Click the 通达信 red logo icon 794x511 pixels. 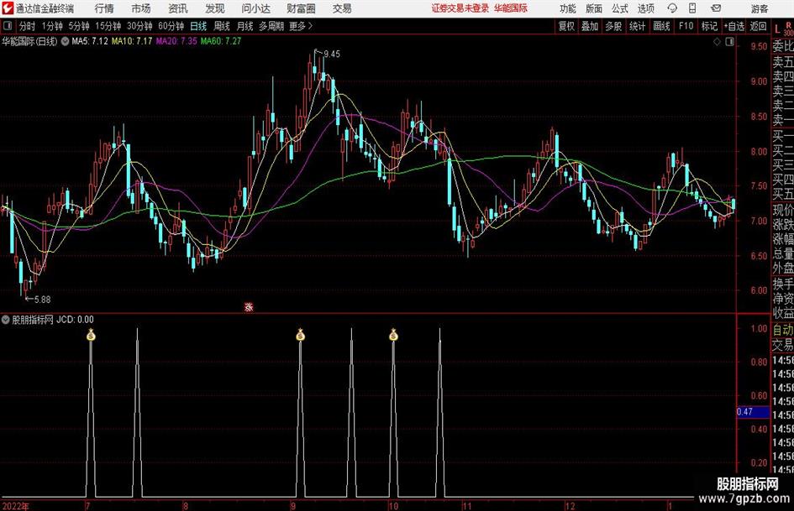(8, 8)
